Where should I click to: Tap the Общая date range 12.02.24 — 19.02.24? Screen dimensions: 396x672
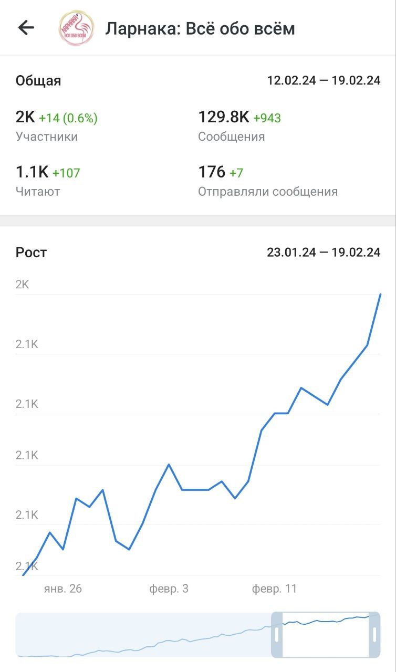point(324,81)
